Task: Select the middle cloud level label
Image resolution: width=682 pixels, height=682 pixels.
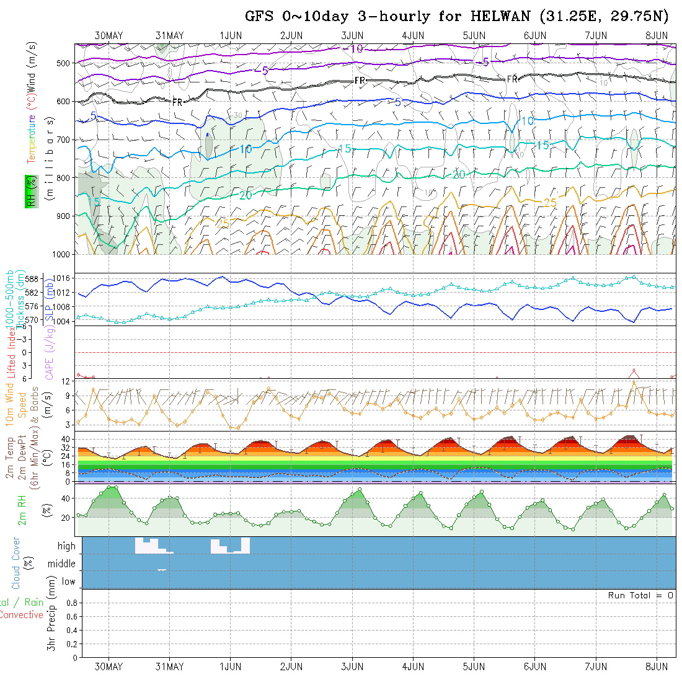Action: tap(61, 564)
